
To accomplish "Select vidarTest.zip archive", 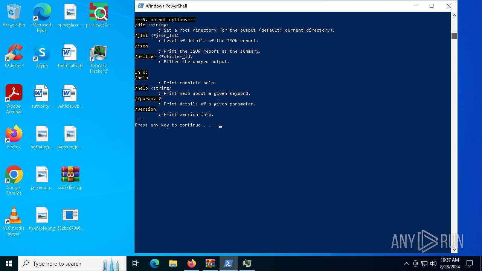I will 70,178.
